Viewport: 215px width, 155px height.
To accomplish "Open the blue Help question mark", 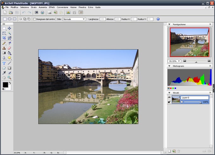I will pos(158,19).
